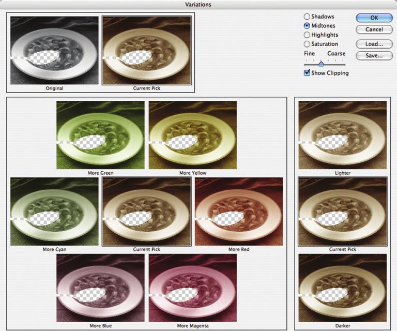The width and height of the screenshot is (397, 331).
Task: Click the OK button
Action: 374,18
